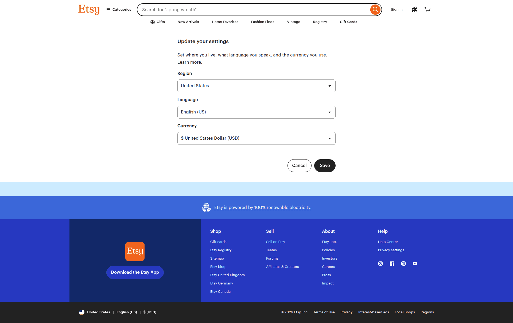The width and height of the screenshot is (513, 323).
Task: Open Sell on Etsy link
Action: tap(275, 242)
